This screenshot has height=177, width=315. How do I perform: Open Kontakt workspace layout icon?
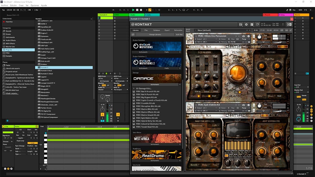252,24
